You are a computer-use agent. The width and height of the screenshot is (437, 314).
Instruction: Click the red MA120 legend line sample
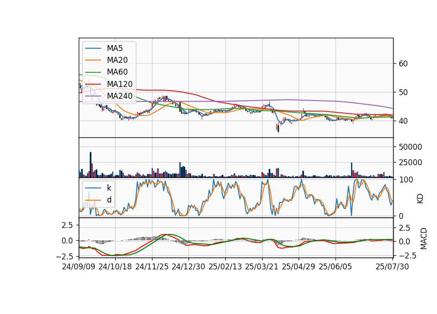tap(93, 84)
